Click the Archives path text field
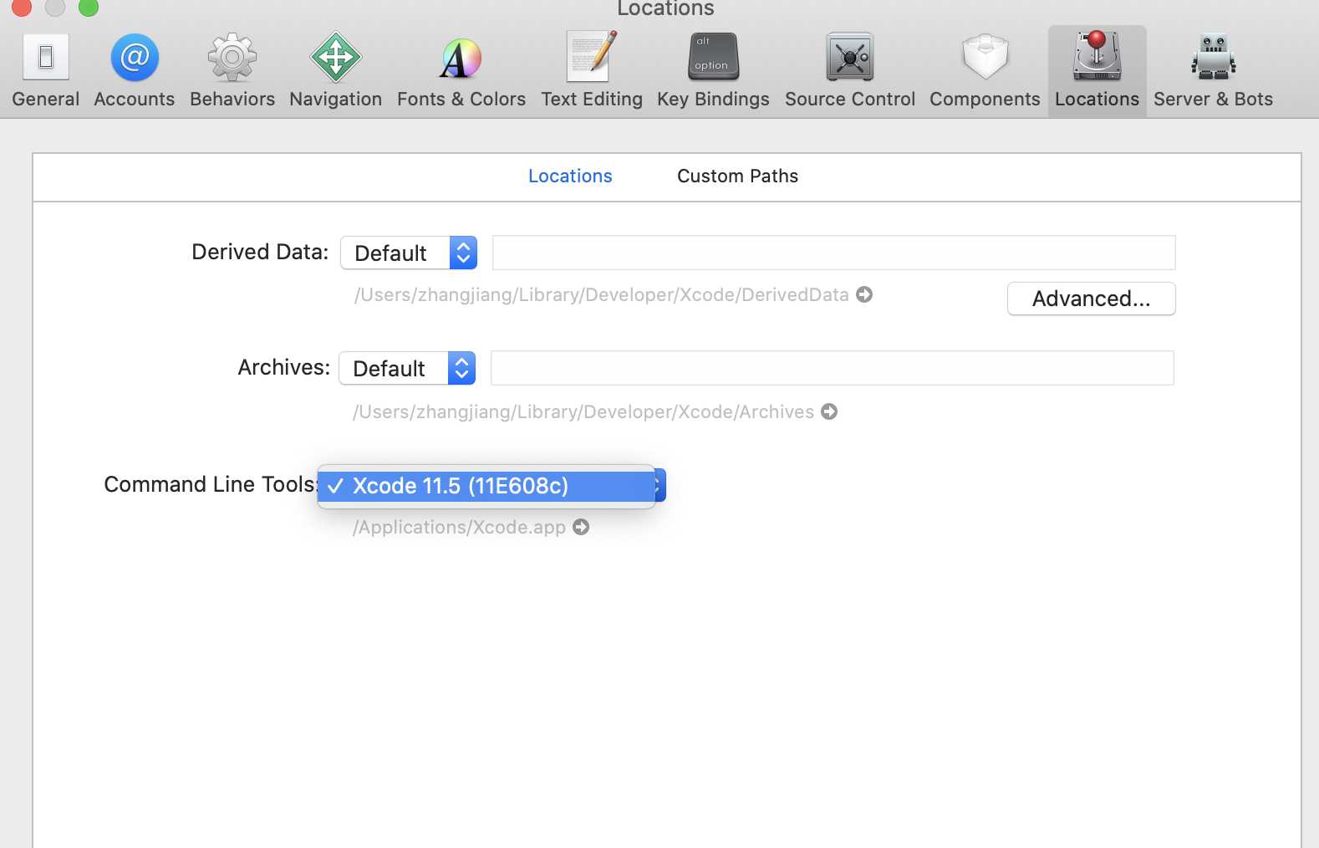This screenshot has width=1319, height=848. click(832, 368)
